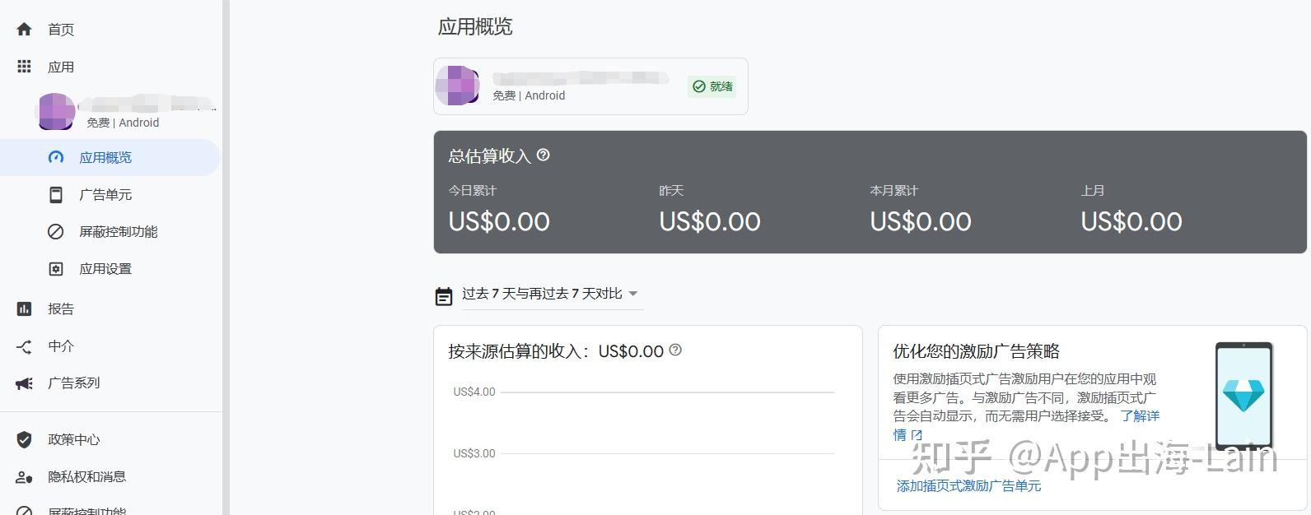This screenshot has width=1311, height=515.
Task: Open the 首页 home icon
Action: (24, 29)
